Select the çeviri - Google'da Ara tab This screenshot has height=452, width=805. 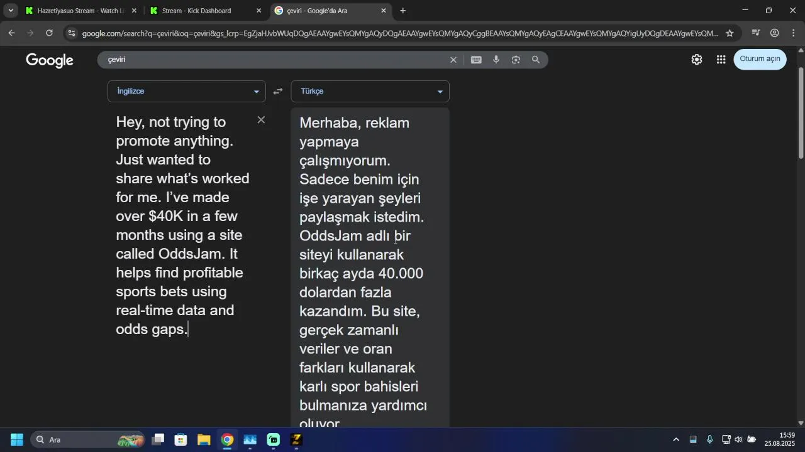tap(330, 11)
